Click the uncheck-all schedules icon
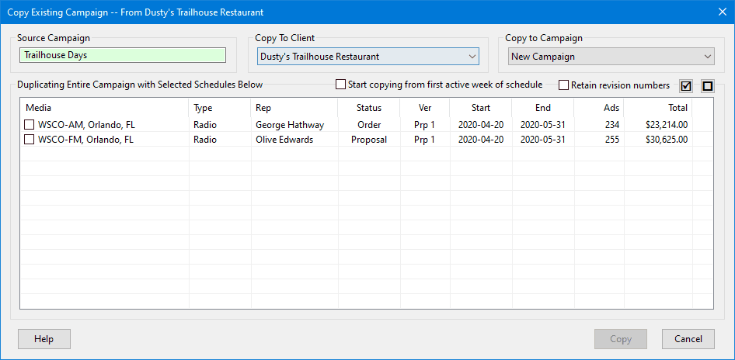735x360 pixels. pyautogui.click(x=707, y=85)
